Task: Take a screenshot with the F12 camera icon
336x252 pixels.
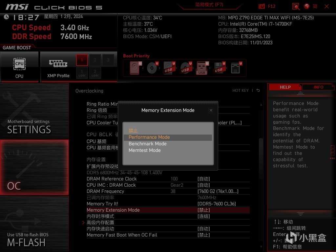Action: point(262,7)
